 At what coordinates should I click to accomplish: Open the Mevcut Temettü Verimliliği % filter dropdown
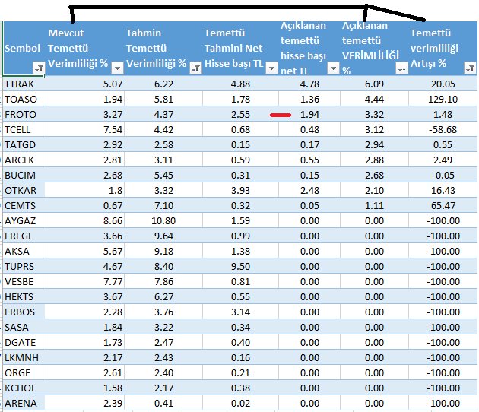click(117, 68)
